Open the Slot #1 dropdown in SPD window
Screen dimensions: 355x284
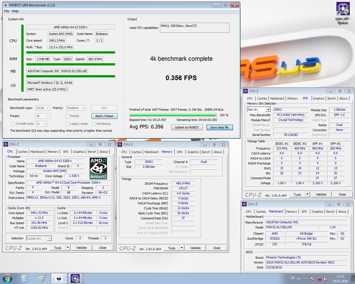click(258, 110)
